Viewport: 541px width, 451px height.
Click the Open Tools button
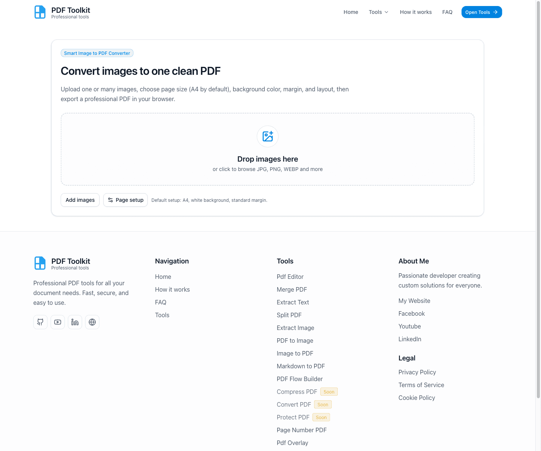point(481,12)
